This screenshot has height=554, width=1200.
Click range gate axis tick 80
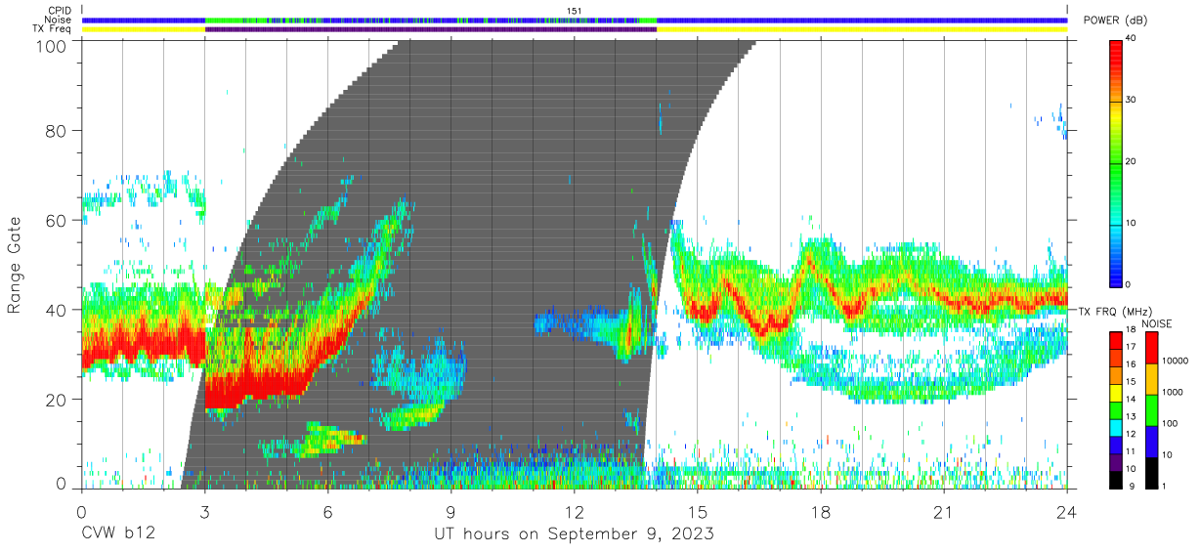point(57,131)
